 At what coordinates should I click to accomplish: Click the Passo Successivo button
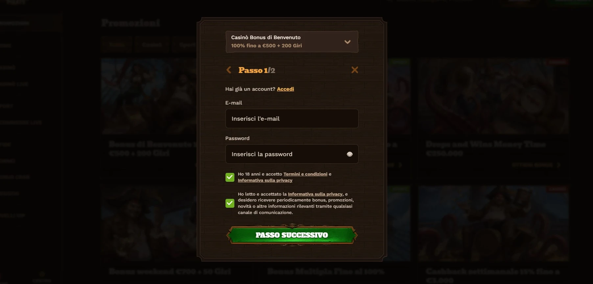point(292,235)
